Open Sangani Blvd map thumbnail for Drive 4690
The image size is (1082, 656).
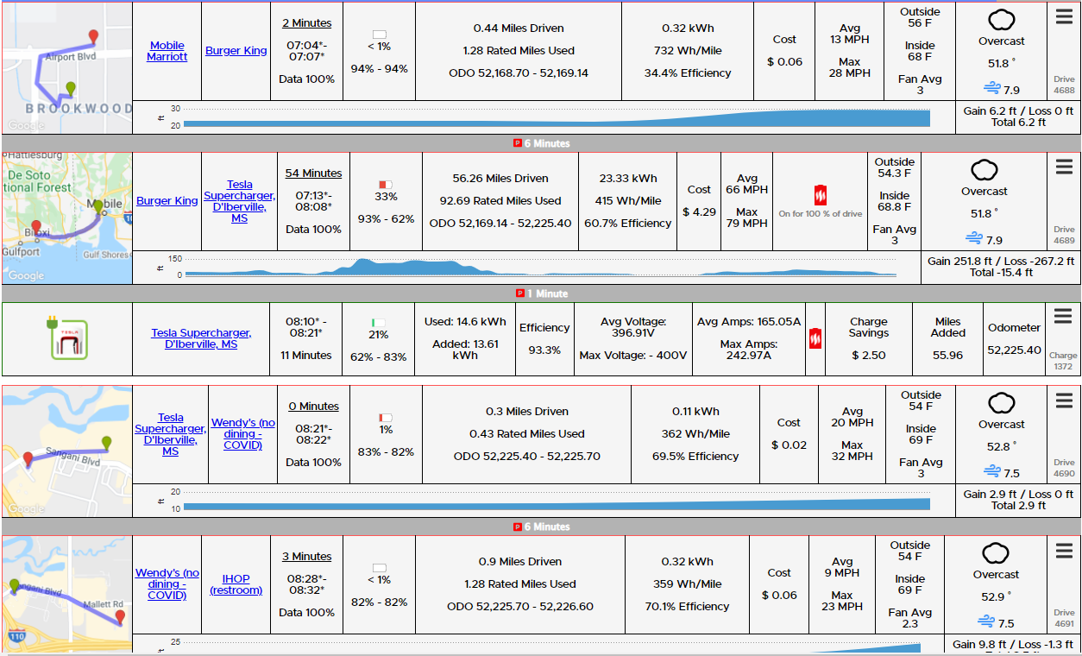tap(66, 451)
